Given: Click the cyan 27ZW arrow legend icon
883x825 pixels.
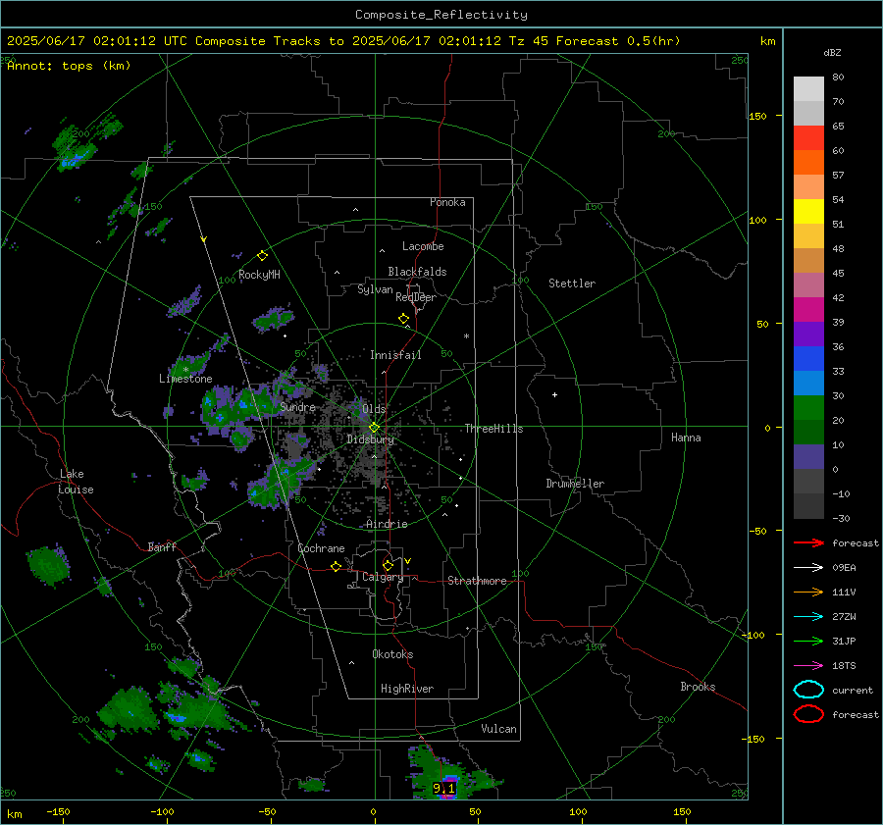Looking at the screenshot, I should point(808,617).
